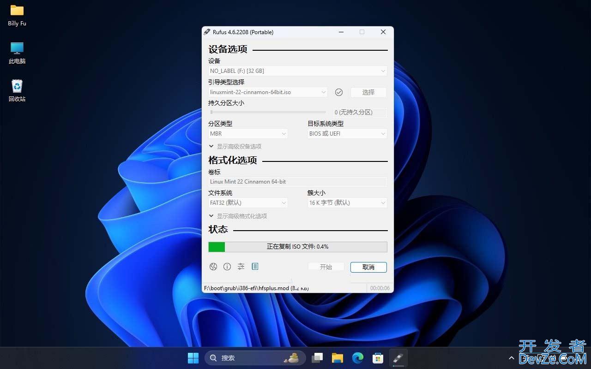Screen dimensions: 591x369
Task: Click the 持久分区大小 slider
Action: coord(268,112)
